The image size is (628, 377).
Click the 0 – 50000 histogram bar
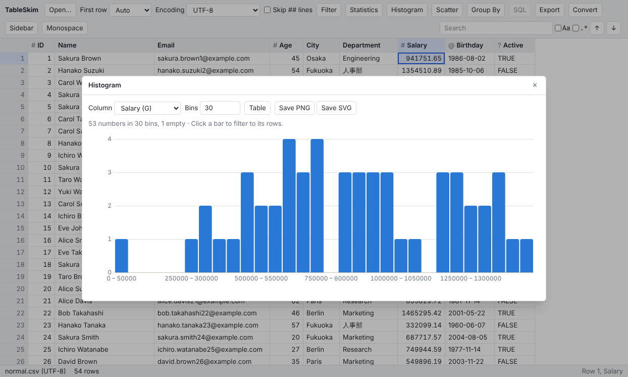coord(122,256)
